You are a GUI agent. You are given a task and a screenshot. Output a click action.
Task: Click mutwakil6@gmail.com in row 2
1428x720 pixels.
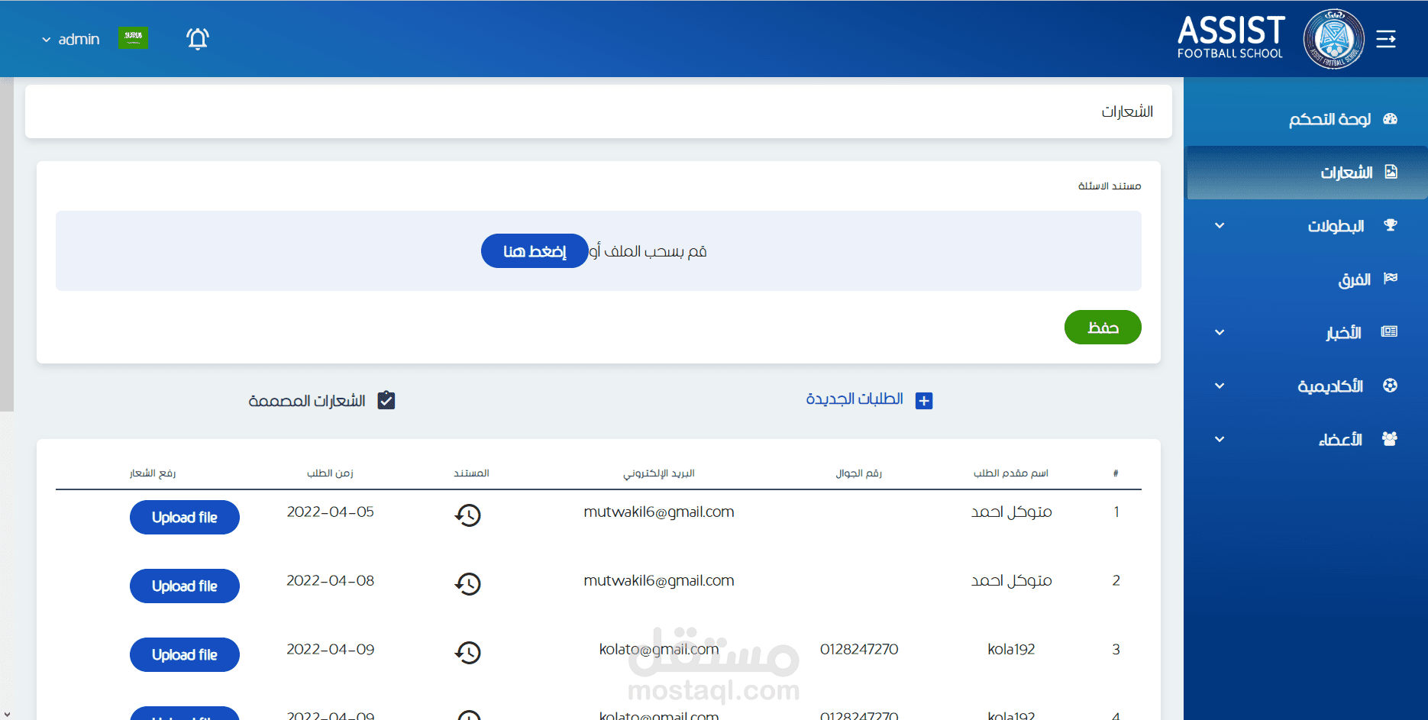pyautogui.click(x=659, y=581)
